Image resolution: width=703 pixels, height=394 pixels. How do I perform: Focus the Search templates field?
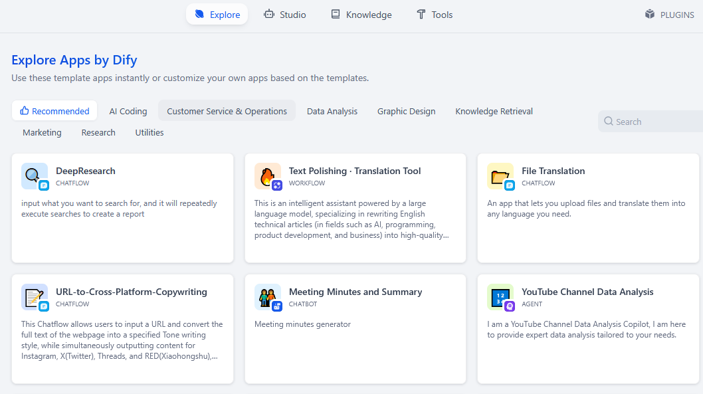click(651, 121)
